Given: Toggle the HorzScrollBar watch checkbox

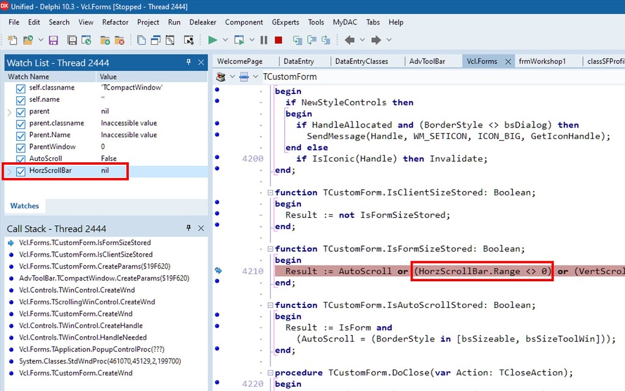Looking at the screenshot, I should coord(21,171).
